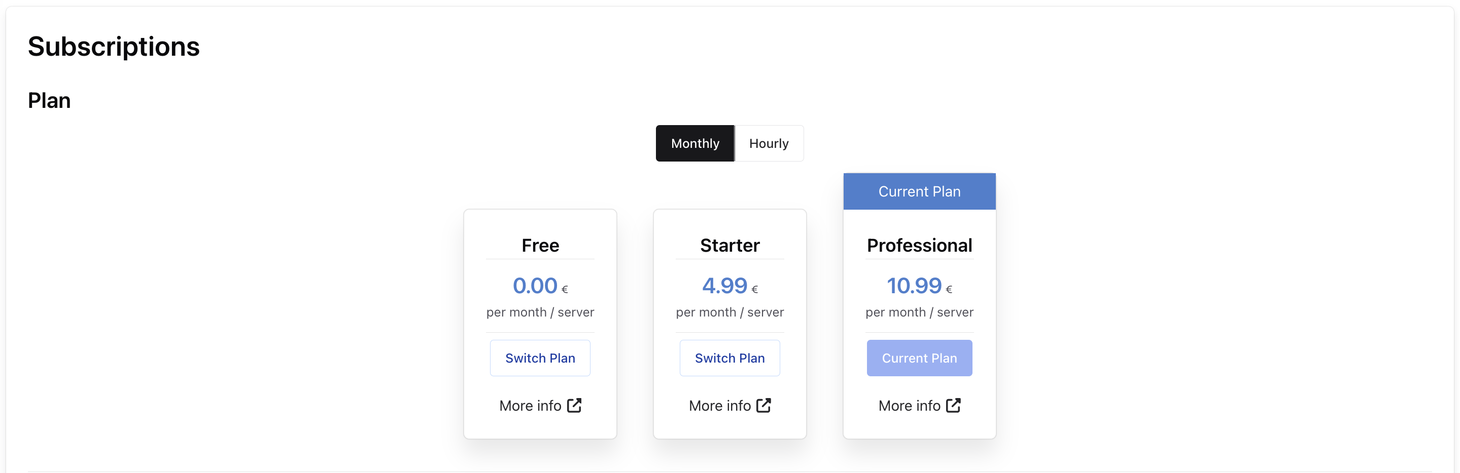
Task: Select the Monthly billing option
Action: tap(694, 143)
